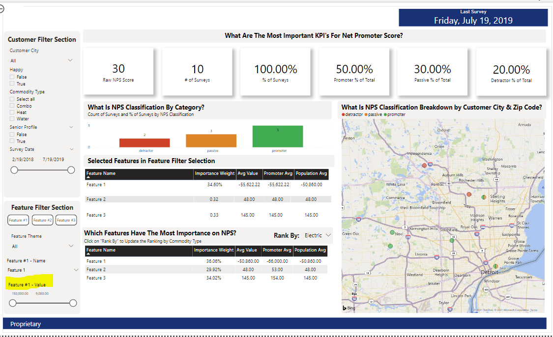Screen dimensions: 553x337
Task: Select green promoter dot near Southfield label
Action: [x=452, y=240]
